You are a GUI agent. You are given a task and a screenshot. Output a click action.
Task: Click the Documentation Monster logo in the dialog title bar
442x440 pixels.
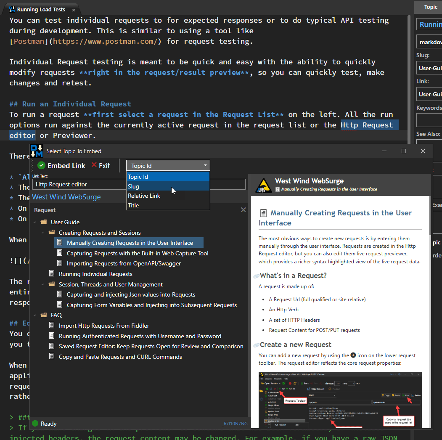tap(37, 151)
